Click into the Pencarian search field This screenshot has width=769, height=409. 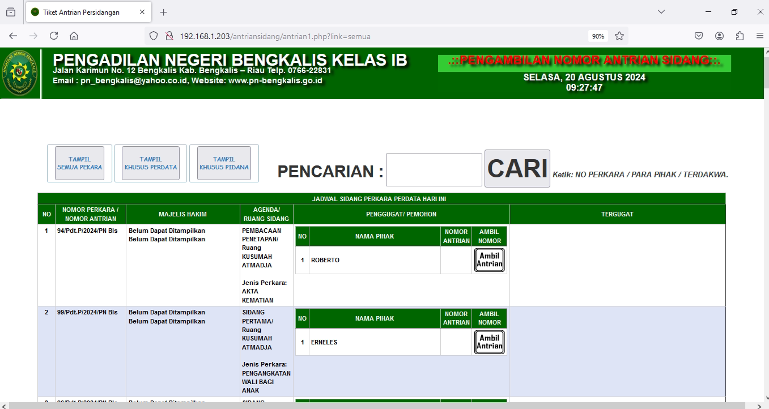(x=434, y=170)
